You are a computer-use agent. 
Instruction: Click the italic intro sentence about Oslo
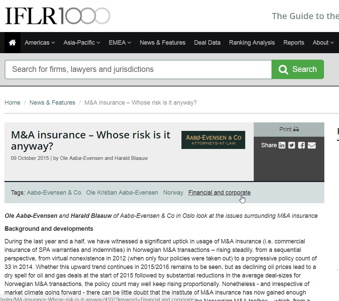pos(161,216)
